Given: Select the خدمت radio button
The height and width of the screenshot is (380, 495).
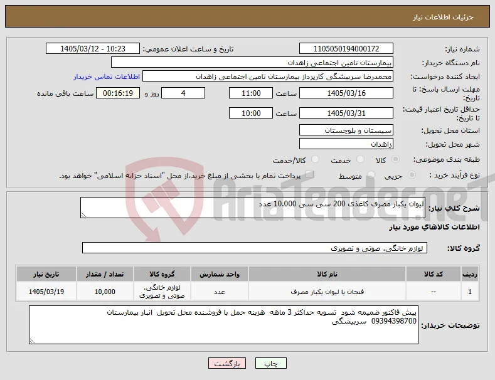Looking at the screenshot, I should (360, 159).
